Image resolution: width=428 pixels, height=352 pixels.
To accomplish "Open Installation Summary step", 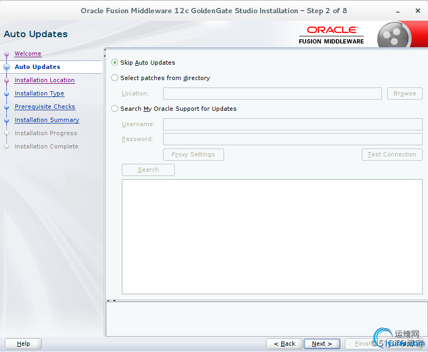I will [x=47, y=120].
